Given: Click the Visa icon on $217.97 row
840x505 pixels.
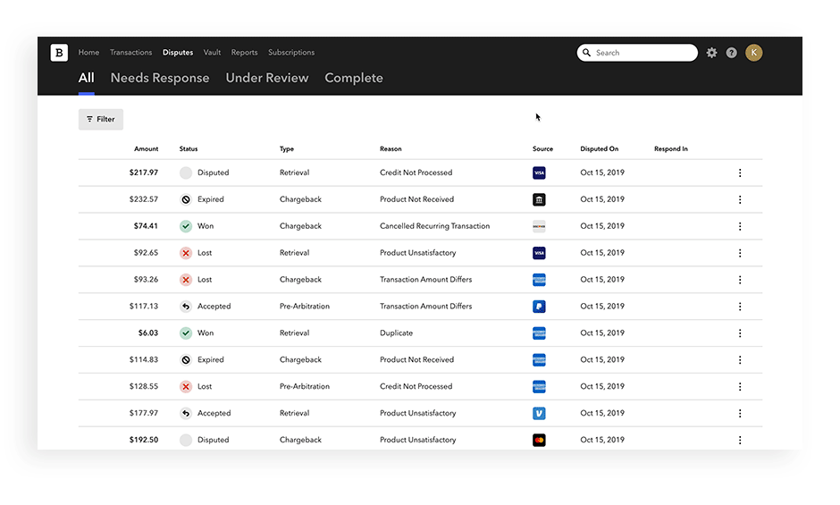Looking at the screenshot, I should tap(539, 173).
